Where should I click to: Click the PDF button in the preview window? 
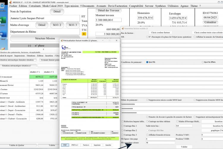65,145
